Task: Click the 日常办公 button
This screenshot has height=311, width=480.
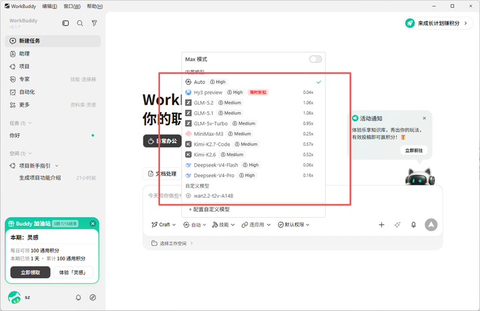Action: pos(162,141)
